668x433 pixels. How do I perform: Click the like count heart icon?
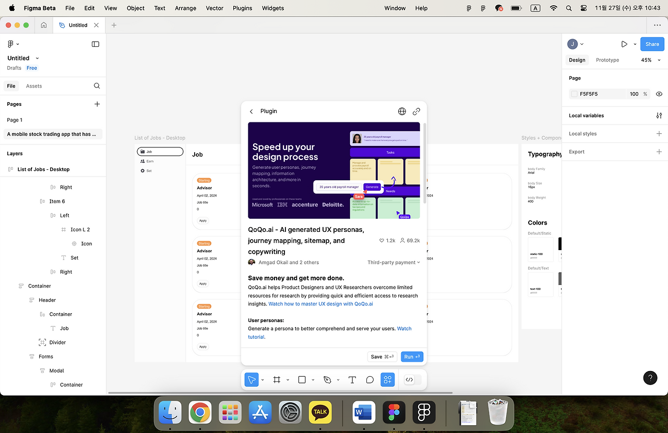pos(382,241)
